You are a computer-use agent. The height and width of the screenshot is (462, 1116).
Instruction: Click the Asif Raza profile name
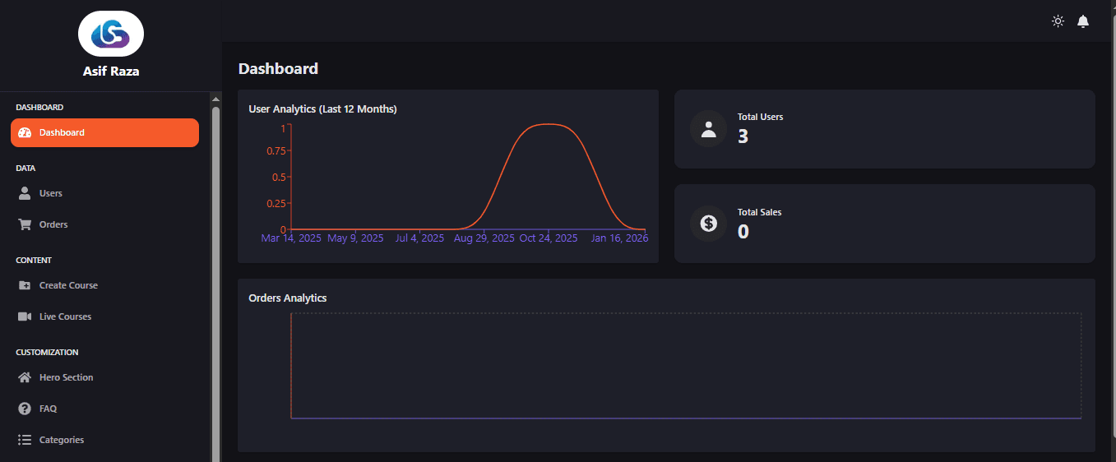[x=111, y=72]
